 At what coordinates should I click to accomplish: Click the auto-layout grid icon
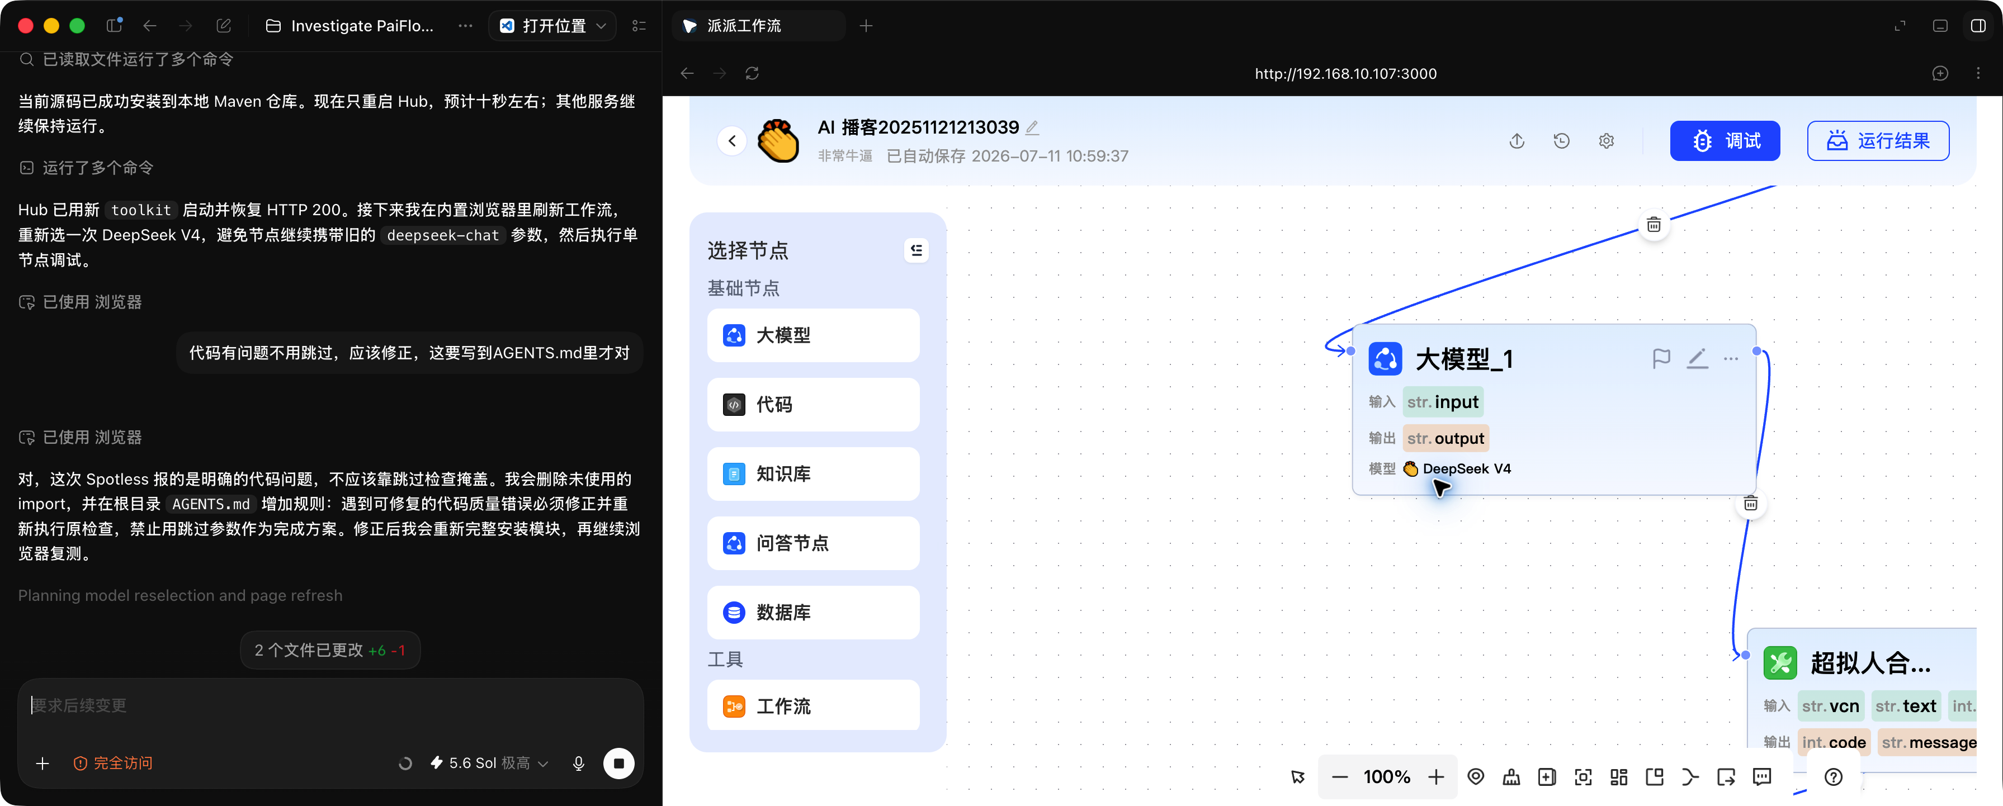pos(1619,776)
